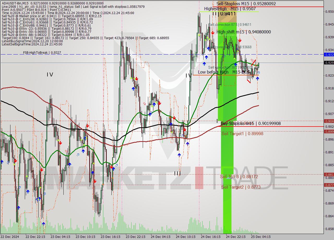Click the red 0.877 price tag on axis
This screenshot has height=240, width=334.
[329, 185]
